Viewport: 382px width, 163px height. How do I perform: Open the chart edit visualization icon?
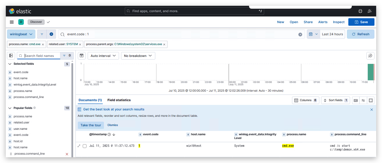click(x=370, y=55)
